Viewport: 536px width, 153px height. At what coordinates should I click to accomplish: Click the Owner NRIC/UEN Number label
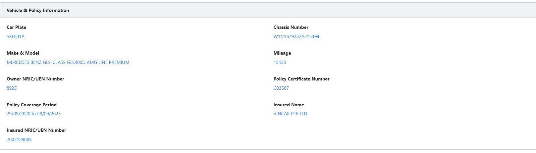tap(35, 79)
